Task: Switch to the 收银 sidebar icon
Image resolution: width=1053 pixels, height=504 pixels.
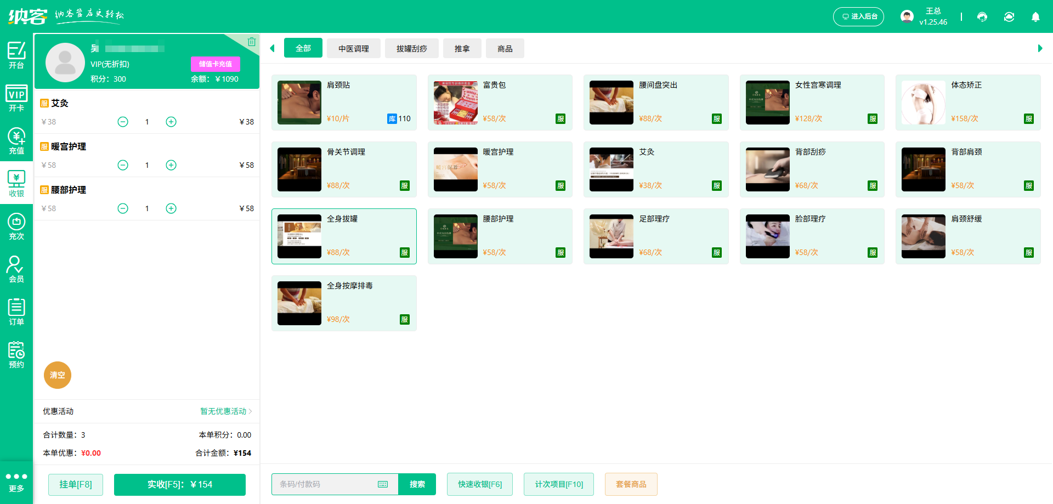Action: coord(16,183)
